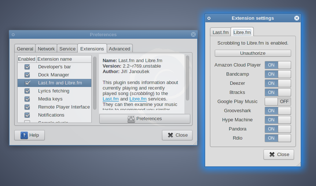Disable the Remote Player Interface checkbox
The width and height of the screenshot is (316, 186).
click(x=27, y=107)
